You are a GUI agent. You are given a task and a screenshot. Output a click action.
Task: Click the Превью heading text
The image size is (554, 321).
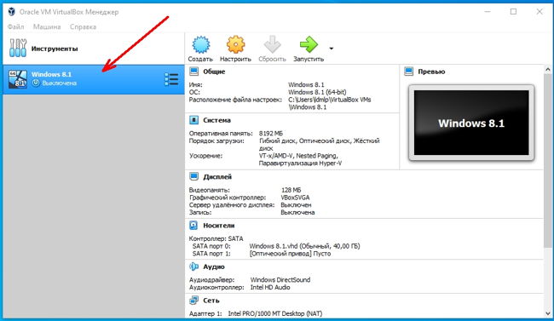[431, 72]
